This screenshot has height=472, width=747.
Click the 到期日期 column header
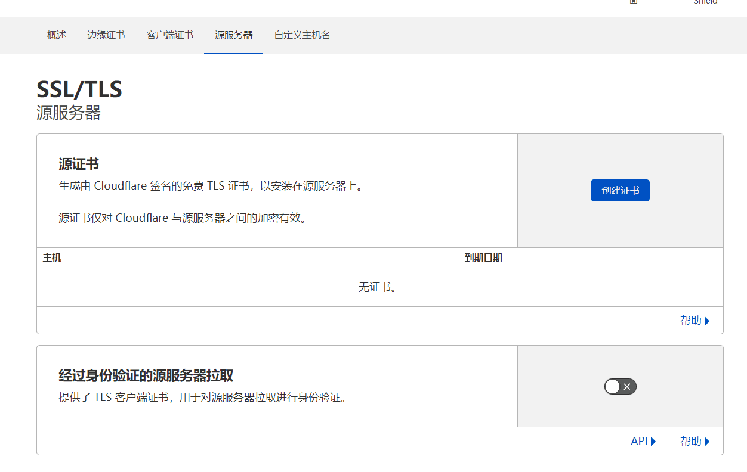[483, 258]
